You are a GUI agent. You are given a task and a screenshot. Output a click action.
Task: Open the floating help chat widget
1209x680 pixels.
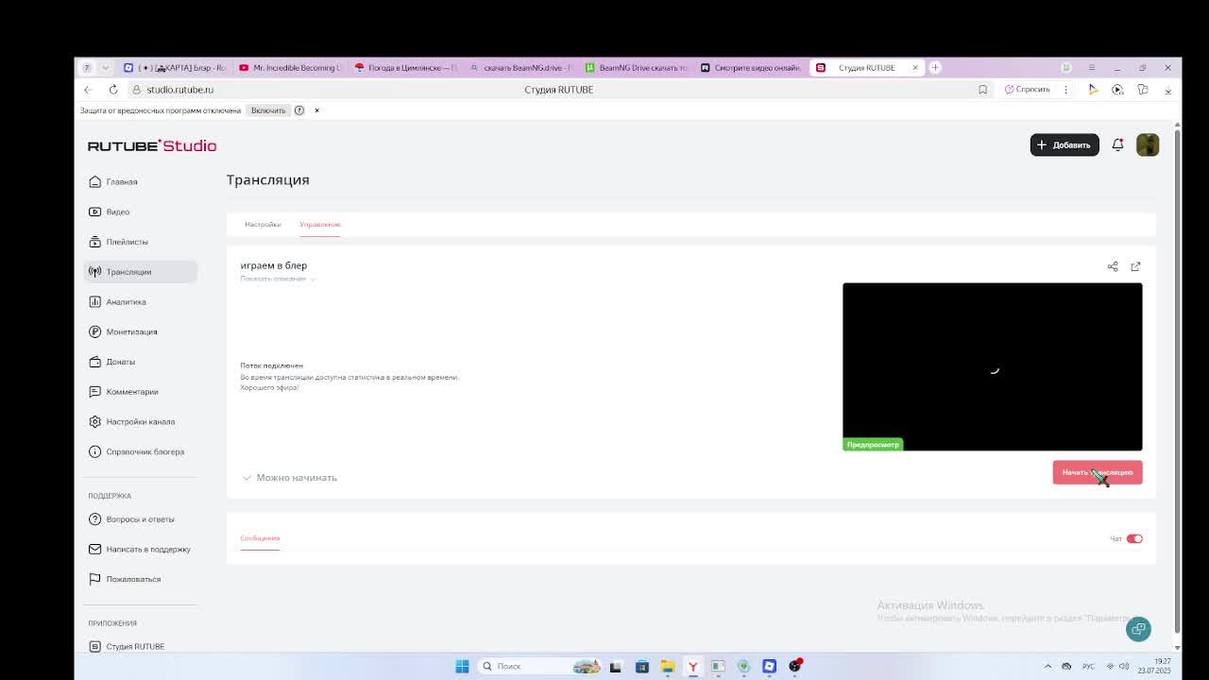tap(1139, 629)
